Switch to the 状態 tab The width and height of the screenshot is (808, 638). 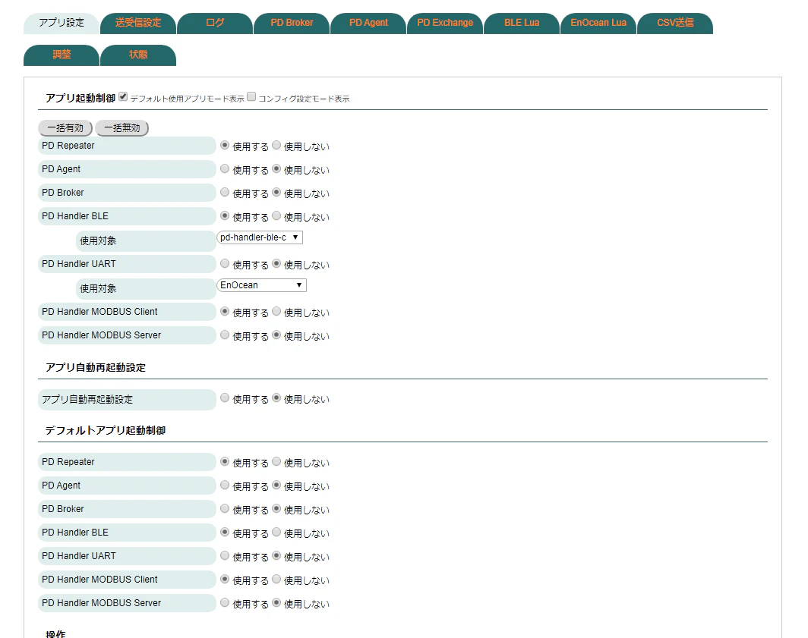[138, 55]
